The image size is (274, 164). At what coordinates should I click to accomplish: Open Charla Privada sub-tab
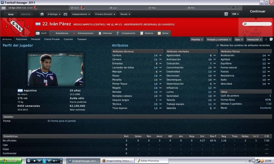52,39
